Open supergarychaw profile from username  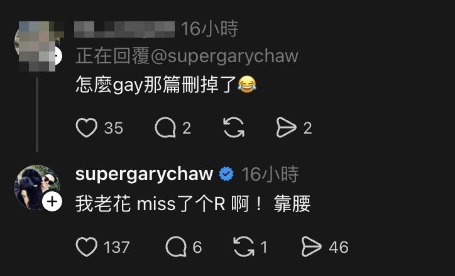(144, 174)
